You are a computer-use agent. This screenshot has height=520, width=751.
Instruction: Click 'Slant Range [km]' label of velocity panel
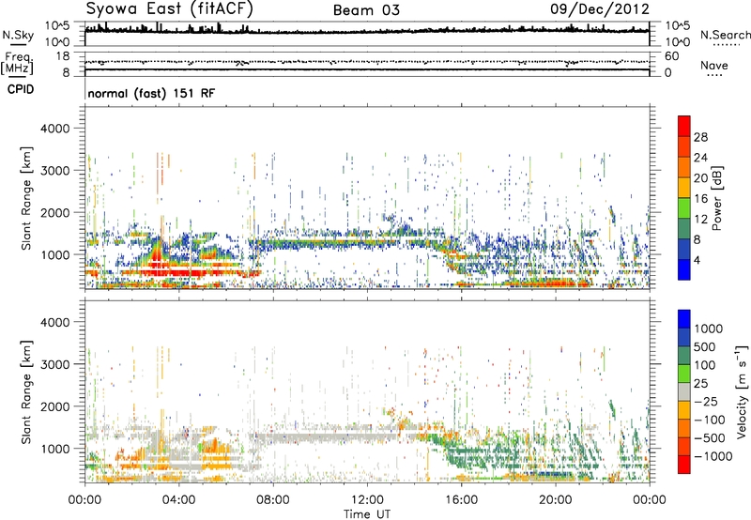coord(26,391)
